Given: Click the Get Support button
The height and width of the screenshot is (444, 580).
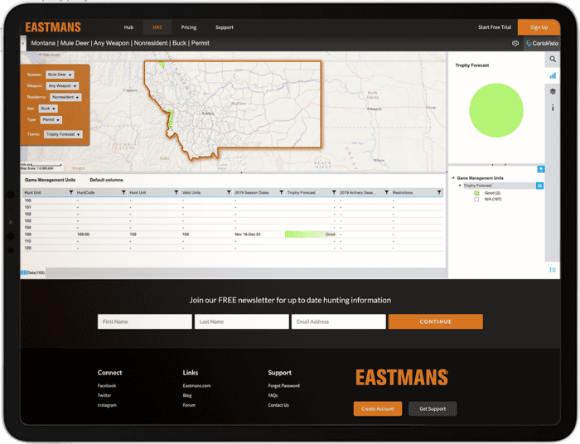Looking at the screenshot, I should point(433,409).
